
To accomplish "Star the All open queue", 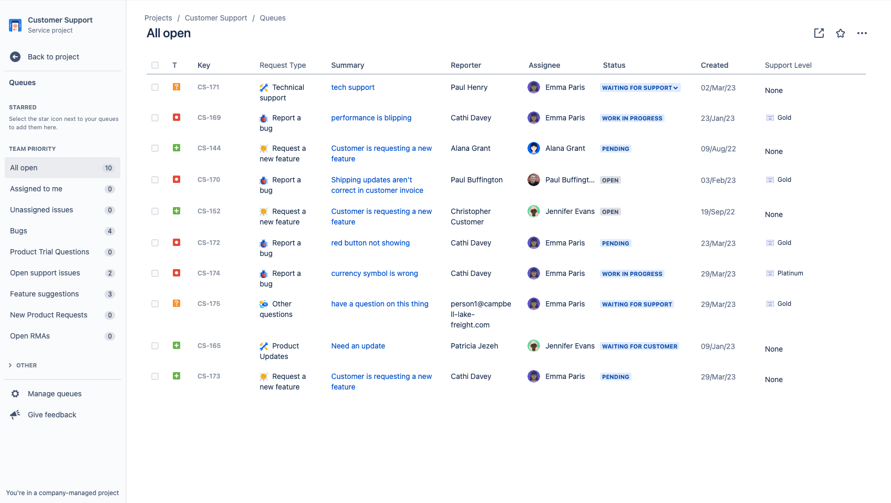I will pos(841,33).
